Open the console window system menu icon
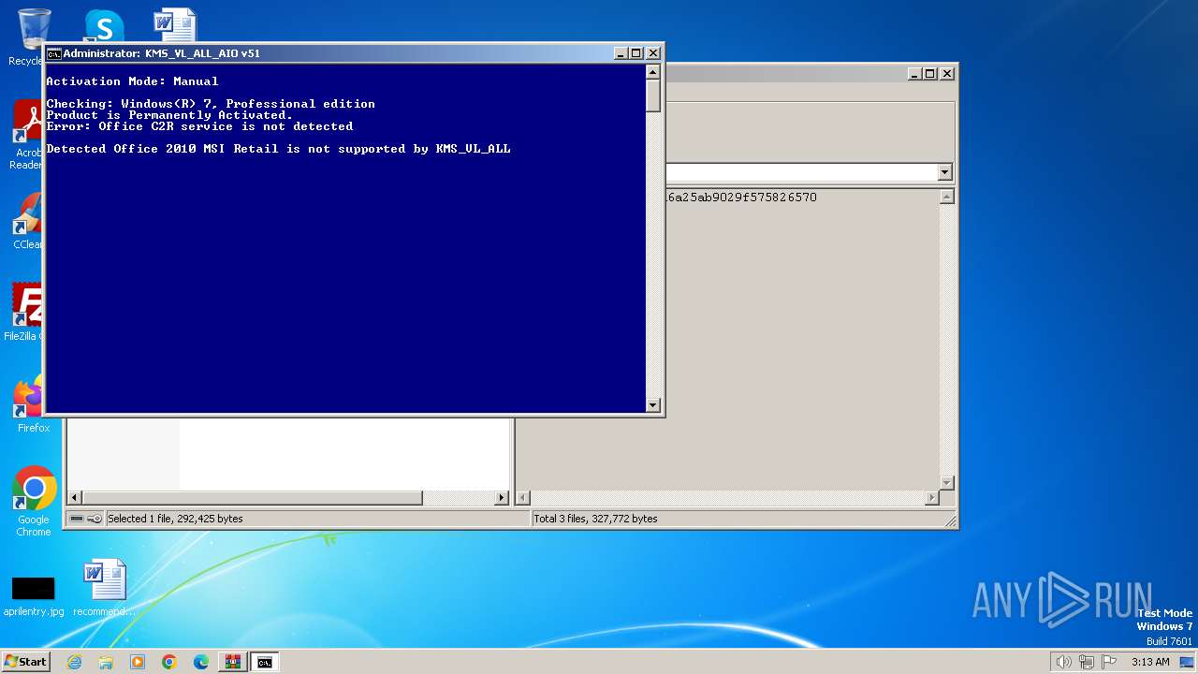 [x=54, y=53]
